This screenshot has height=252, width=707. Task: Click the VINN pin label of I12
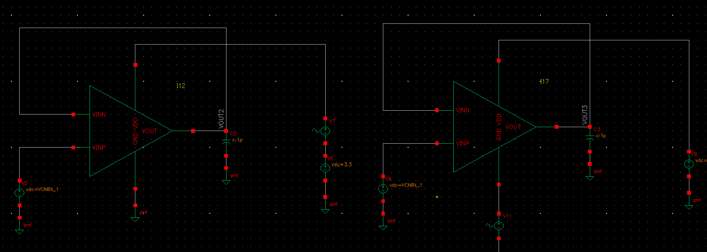(99, 114)
